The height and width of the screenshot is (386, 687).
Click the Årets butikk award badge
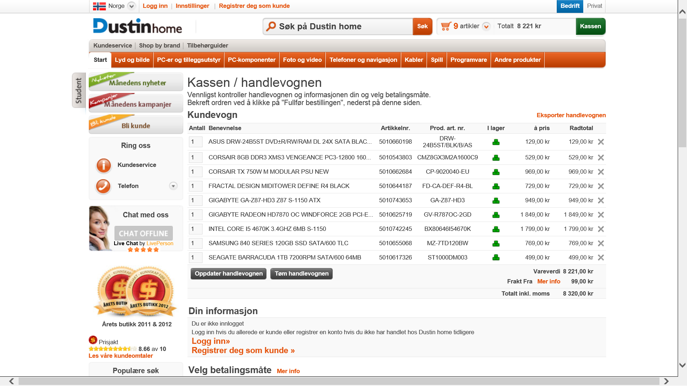136,292
